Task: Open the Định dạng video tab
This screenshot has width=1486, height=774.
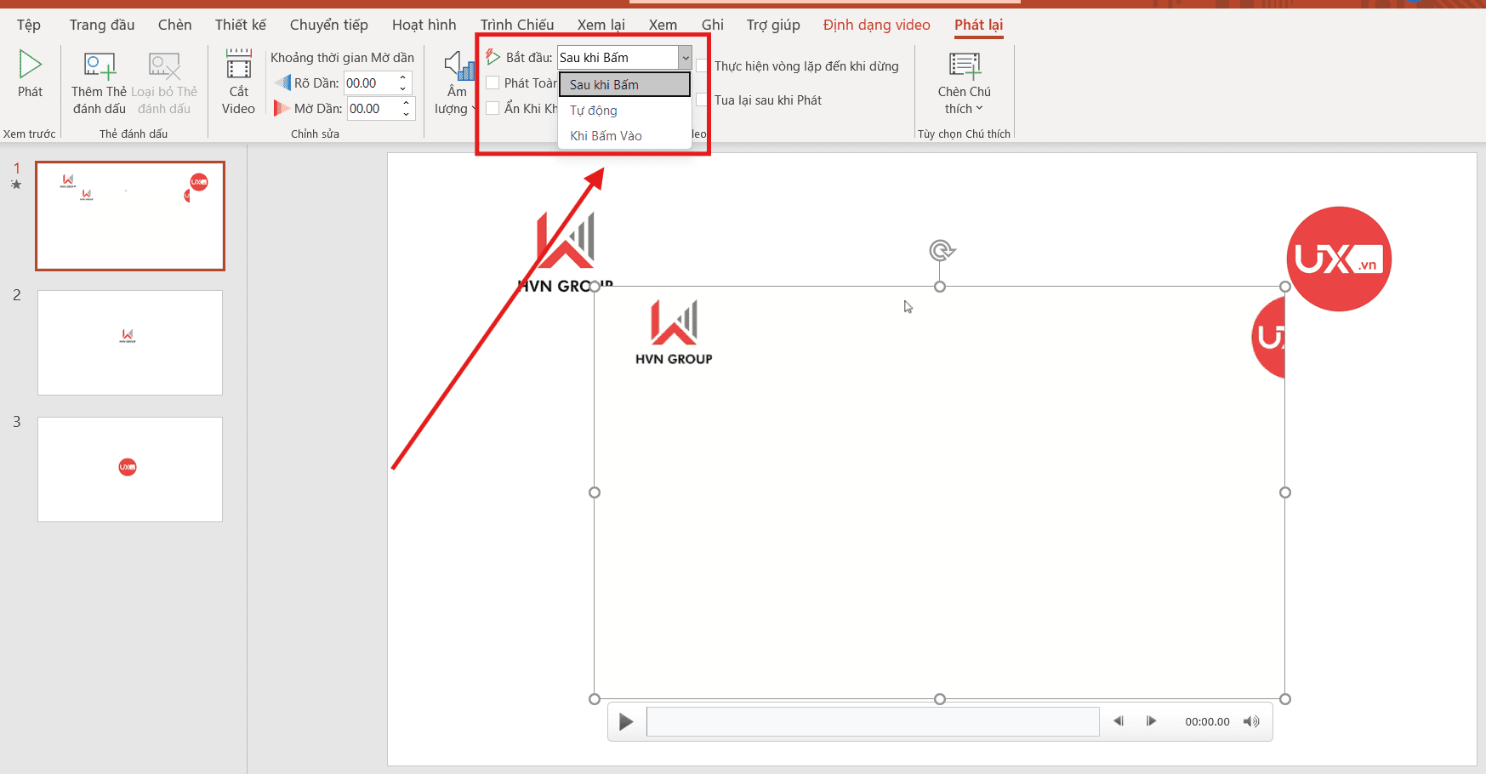Action: coord(876,25)
